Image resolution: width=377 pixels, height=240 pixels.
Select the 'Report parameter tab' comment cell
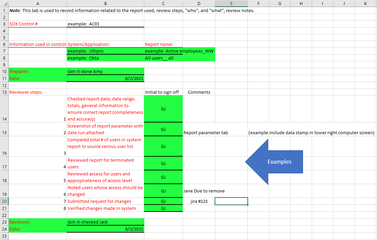tap(199, 133)
